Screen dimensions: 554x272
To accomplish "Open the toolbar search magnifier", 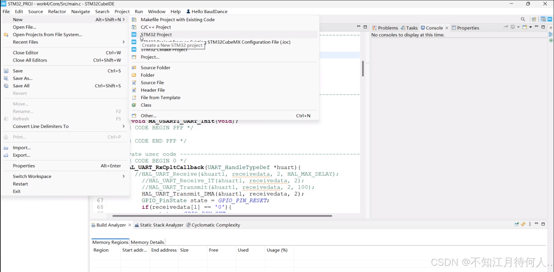I will [x=523, y=19].
